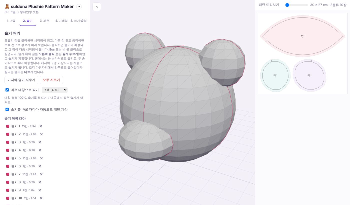Image resolution: width=350 pixels, height=205 pixels.
Task: Delete 솔기 5 via the X icon
Action: click(41, 158)
